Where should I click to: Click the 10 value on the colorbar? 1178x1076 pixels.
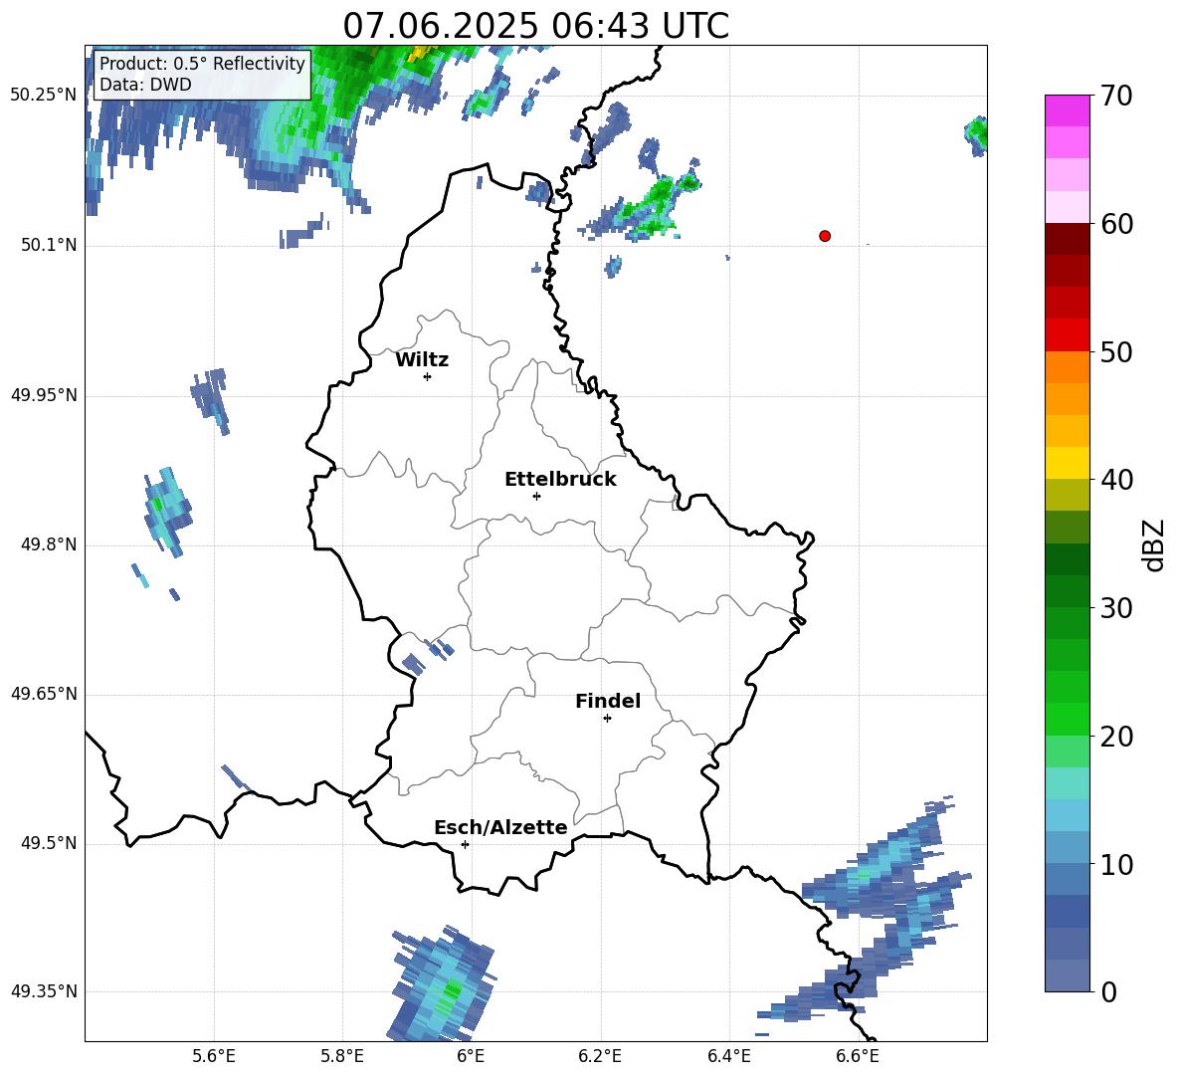pyautogui.click(x=1115, y=864)
